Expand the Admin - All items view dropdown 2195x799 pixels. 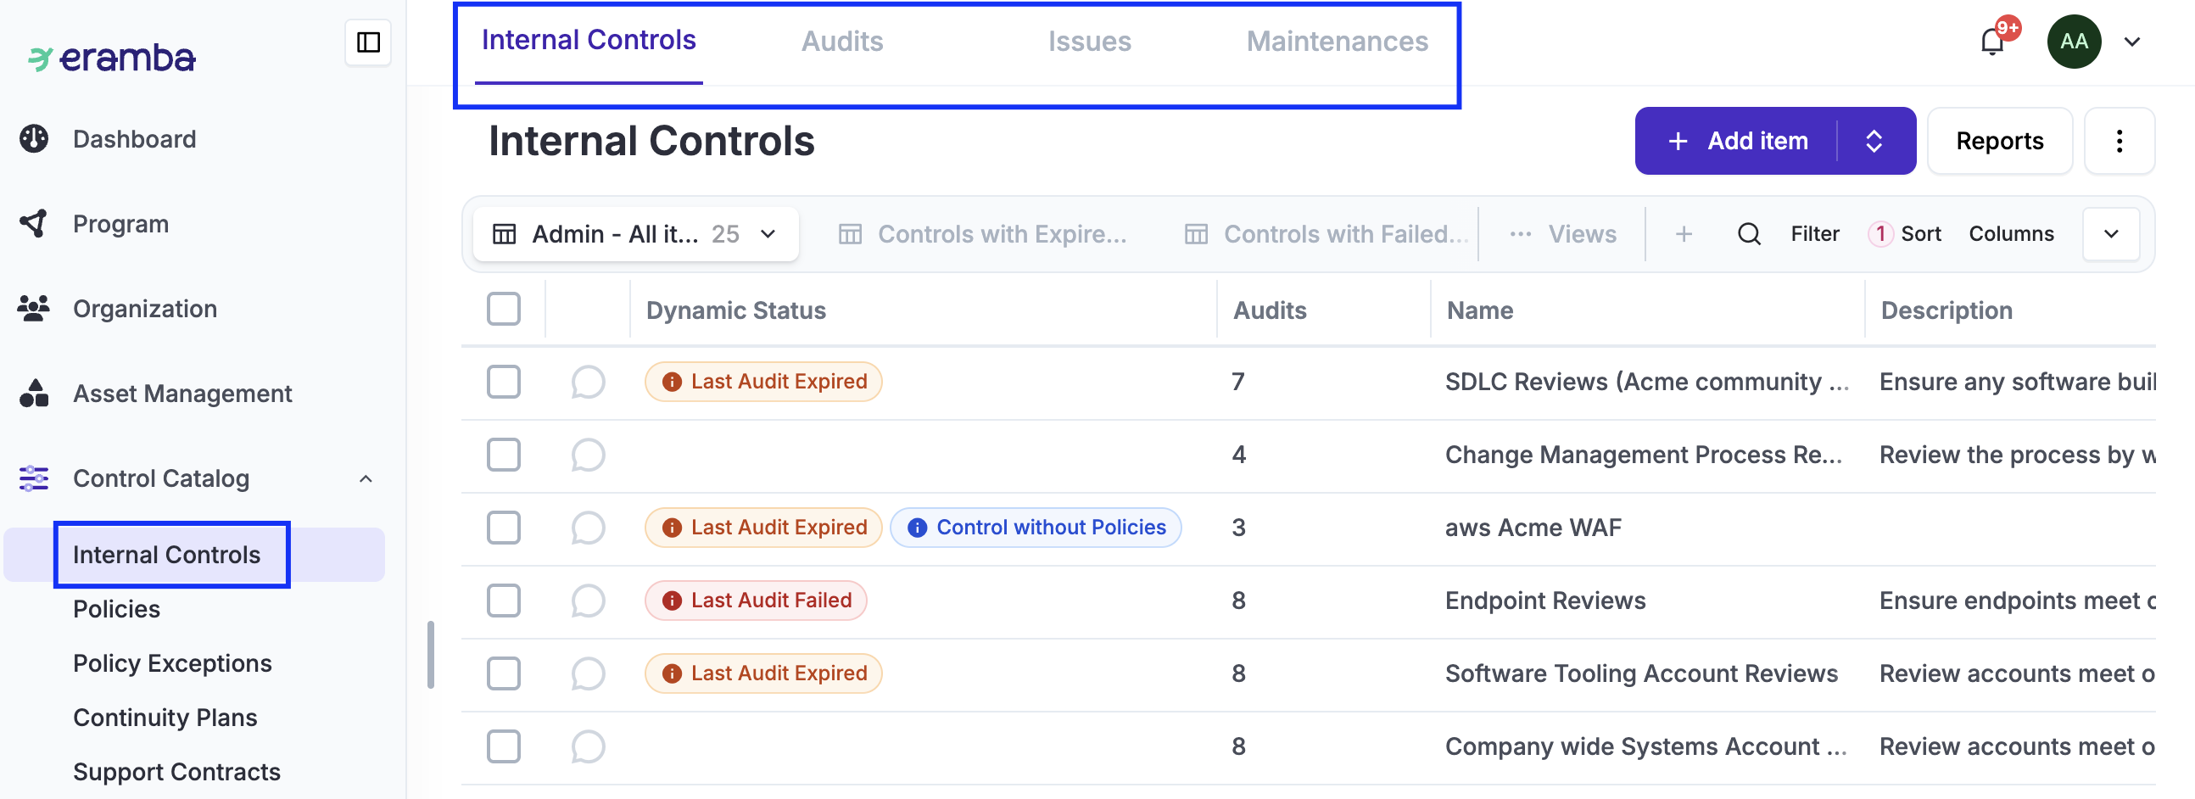[x=768, y=234]
